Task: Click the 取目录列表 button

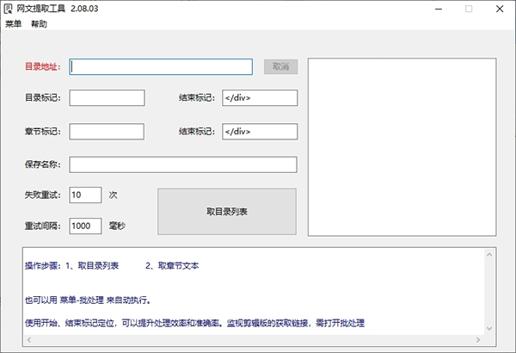Action: [x=227, y=212]
